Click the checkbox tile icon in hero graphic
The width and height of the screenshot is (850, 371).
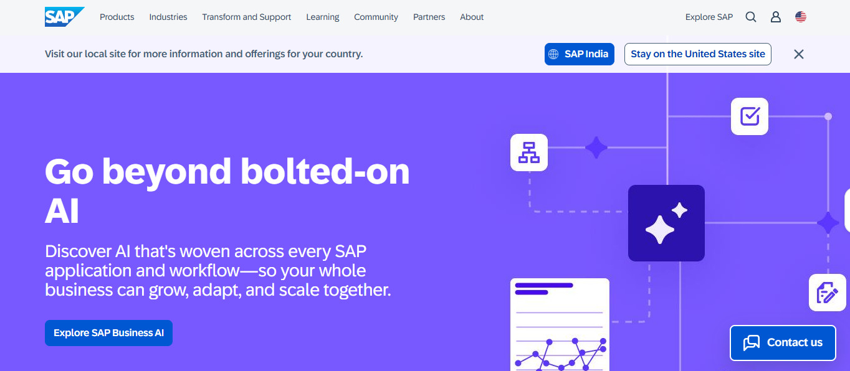coord(750,116)
